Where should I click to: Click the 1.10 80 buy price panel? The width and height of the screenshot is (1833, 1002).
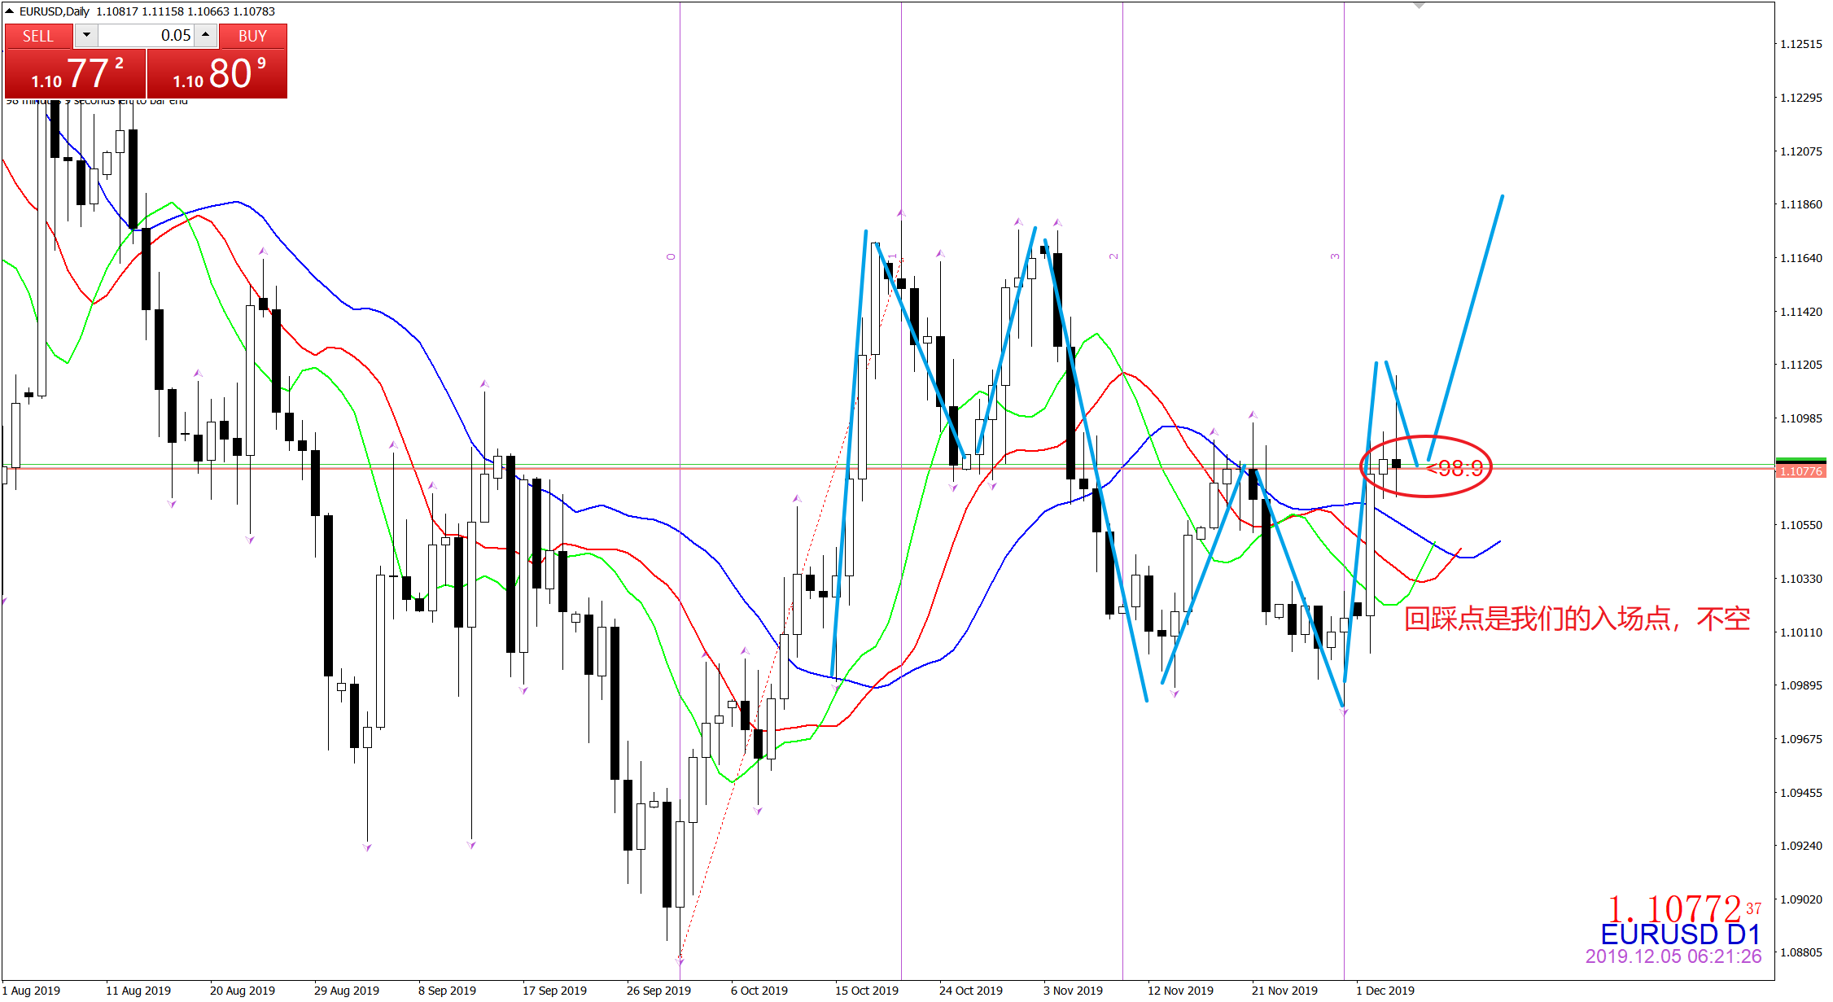tap(217, 73)
